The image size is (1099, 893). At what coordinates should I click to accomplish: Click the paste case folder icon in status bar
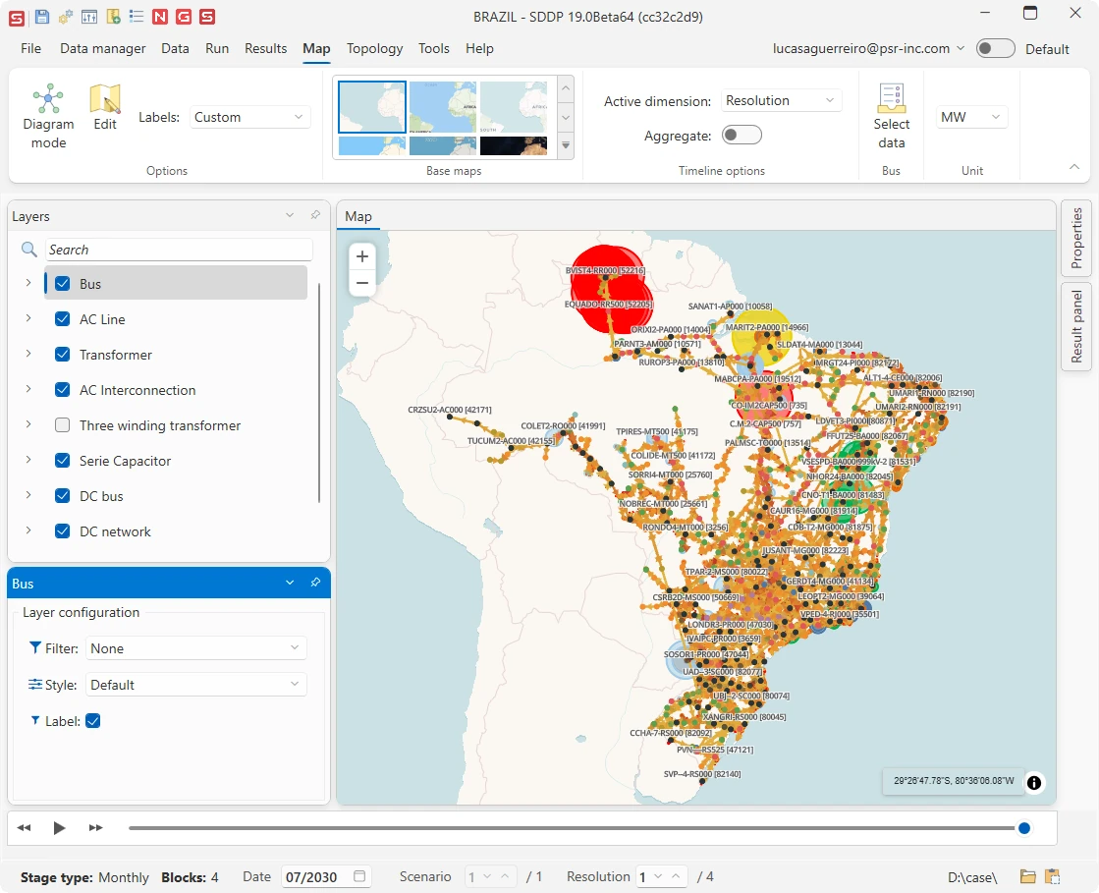[x=1052, y=876]
